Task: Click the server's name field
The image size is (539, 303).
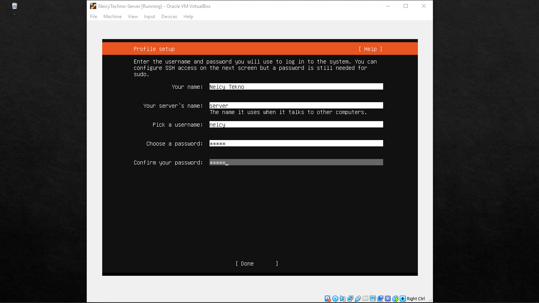Action: (296, 105)
